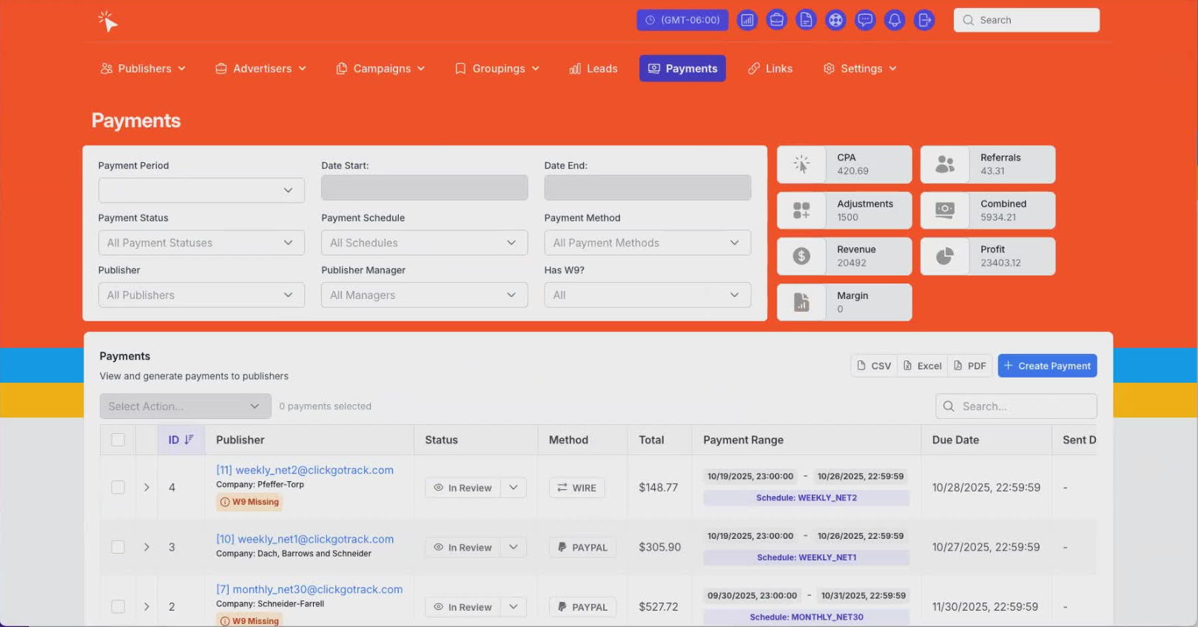The image size is (1198, 627).
Task: Click the logout icon in header
Action: tap(924, 20)
